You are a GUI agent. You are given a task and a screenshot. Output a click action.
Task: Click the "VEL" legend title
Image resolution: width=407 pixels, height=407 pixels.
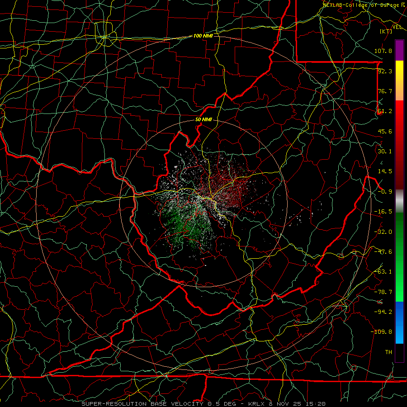pos(398,27)
